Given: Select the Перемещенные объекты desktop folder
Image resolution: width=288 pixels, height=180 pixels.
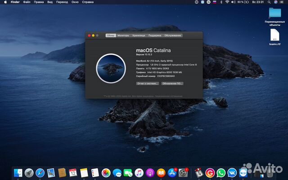Looking at the screenshot, I should pyautogui.click(x=275, y=17).
